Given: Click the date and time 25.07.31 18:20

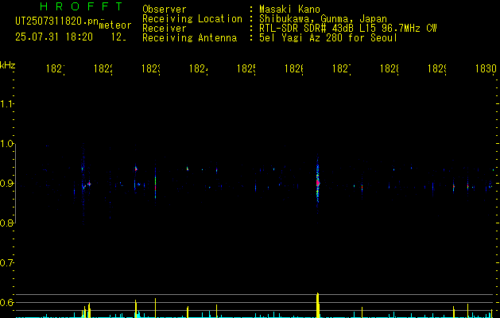Looking at the screenshot, I should (x=54, y=37).
